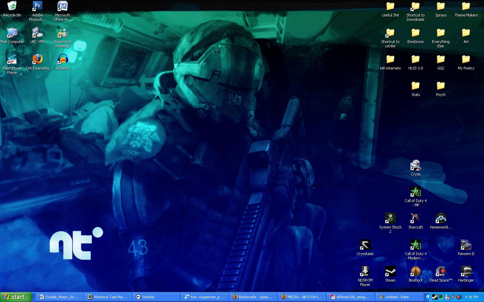
Task: Click the green grid CPU usage tray icon
Action: 441,297
